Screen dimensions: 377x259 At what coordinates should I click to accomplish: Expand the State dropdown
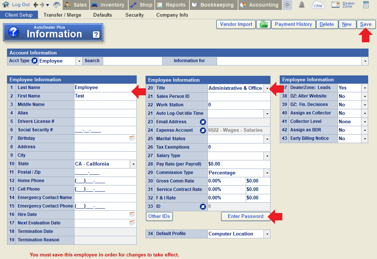[133, 164]
